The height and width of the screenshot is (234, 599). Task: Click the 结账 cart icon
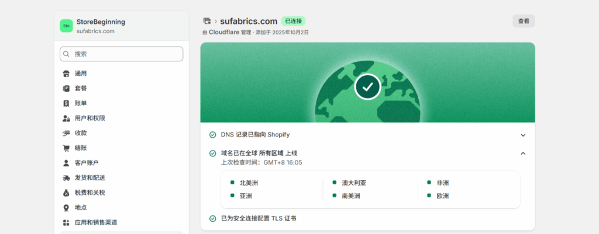66,148
